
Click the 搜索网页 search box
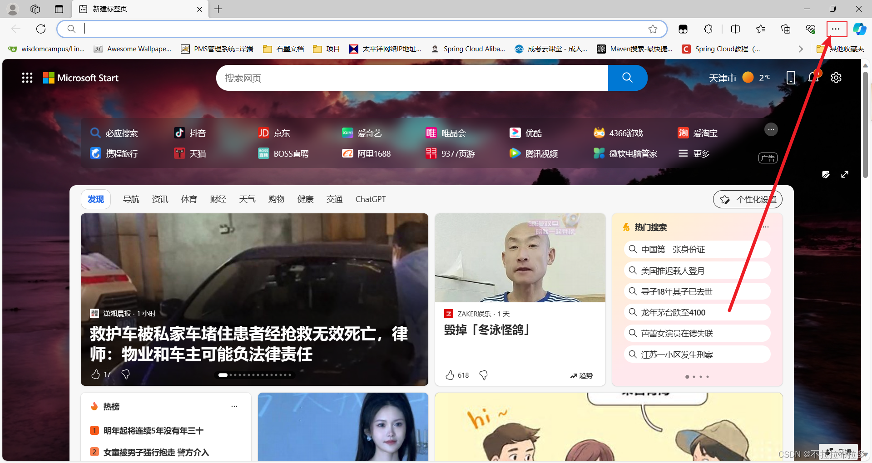pyautogui.click(x=412, y=78)
